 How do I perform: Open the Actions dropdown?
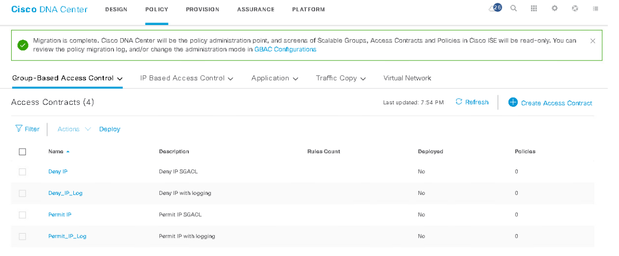74,129
